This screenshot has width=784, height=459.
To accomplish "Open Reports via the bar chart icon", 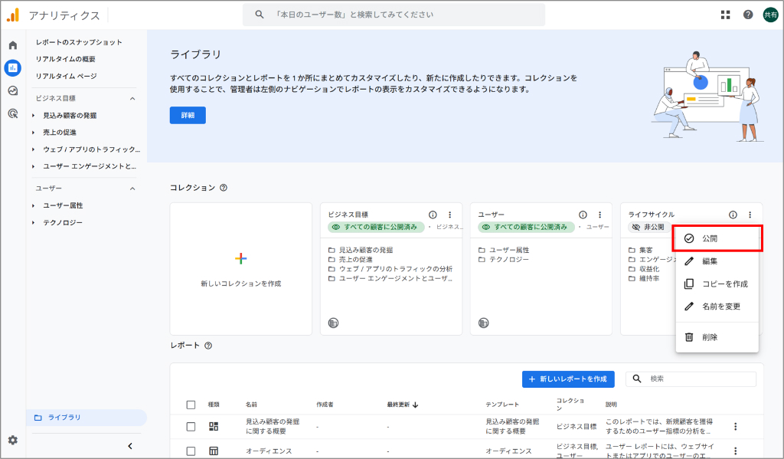I will (11, 68).
